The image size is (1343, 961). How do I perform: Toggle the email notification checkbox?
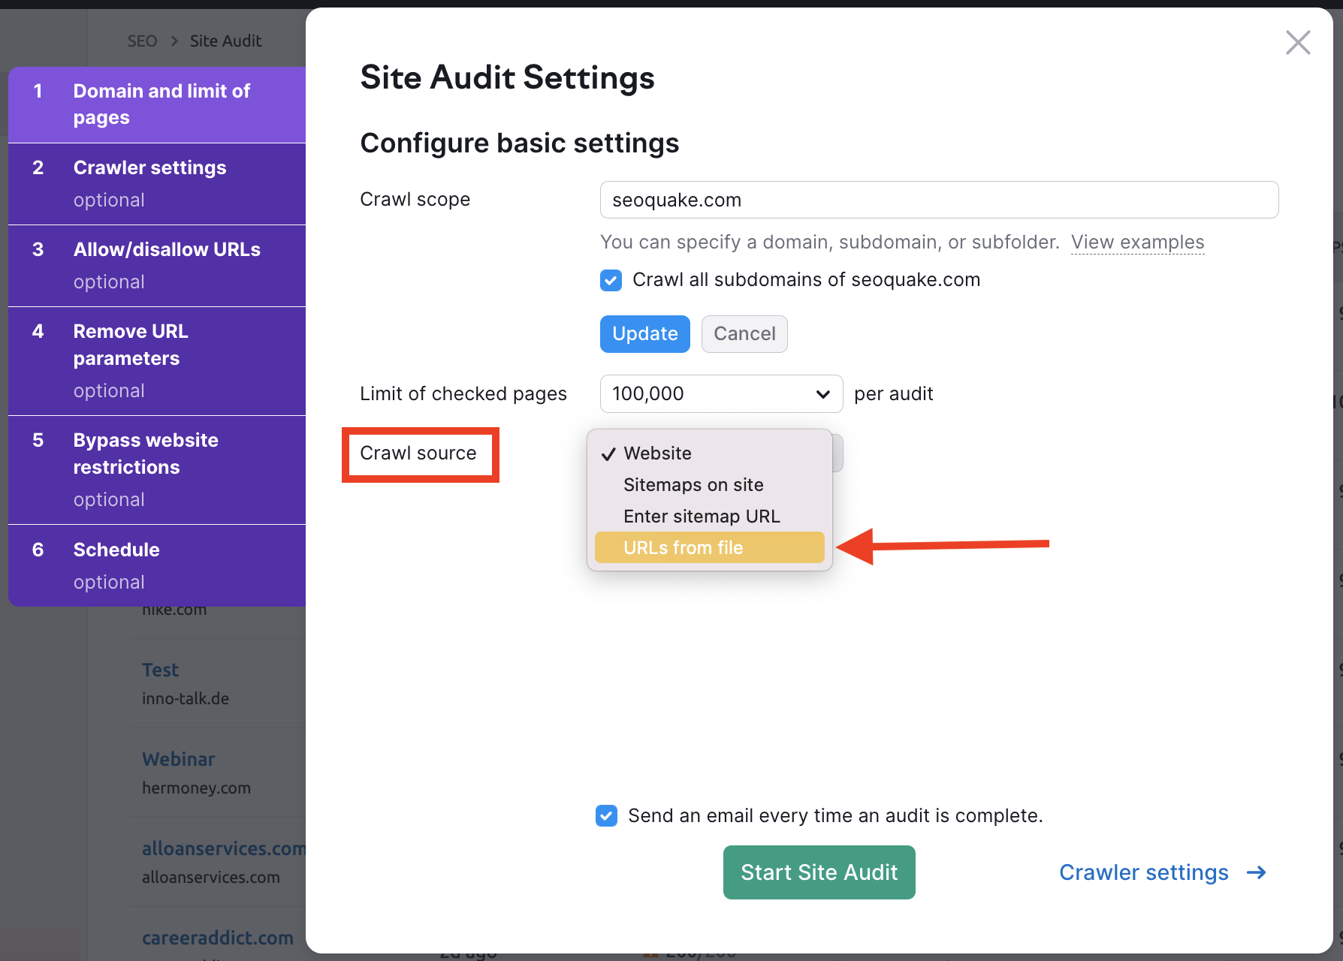coord(606,815)
